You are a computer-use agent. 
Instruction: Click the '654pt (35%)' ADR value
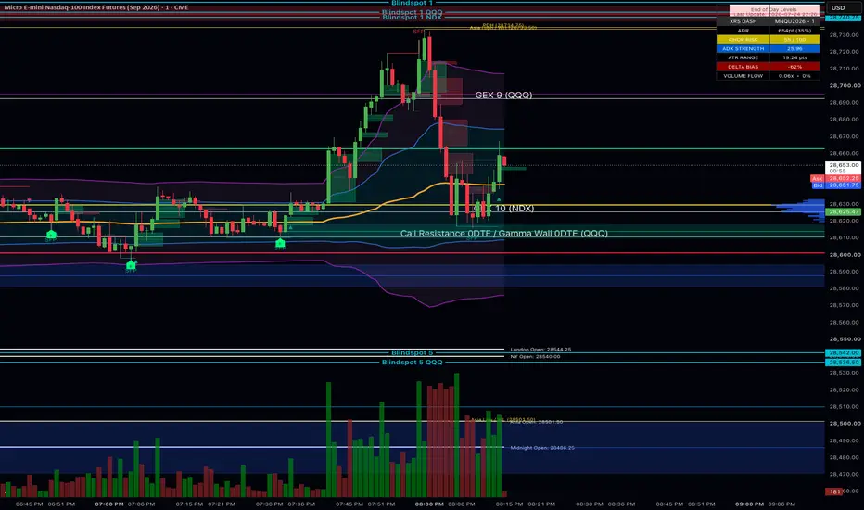click(x=794, y=31)
